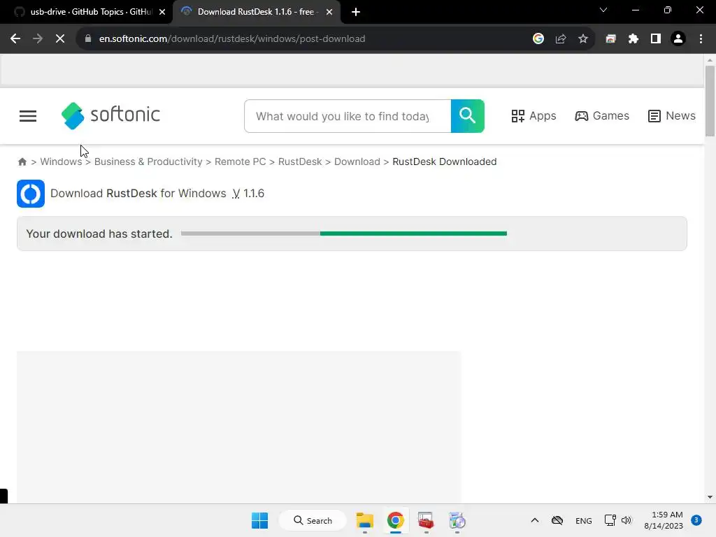The width and height of the screenshot is (716, 537).
Task: Click the RustDesk app icon
Action: click(31, 194)
